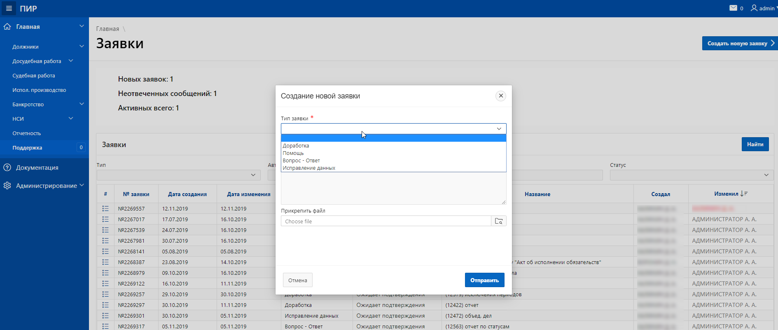Open the file browse folder icon
This screenshot has height=330, width=778.
pos(499,221)
